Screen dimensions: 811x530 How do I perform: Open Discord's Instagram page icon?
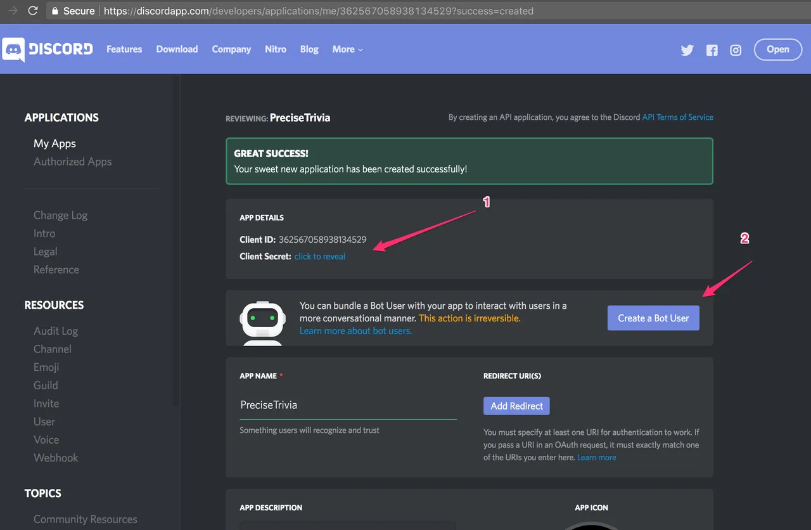tap(736, 50)
